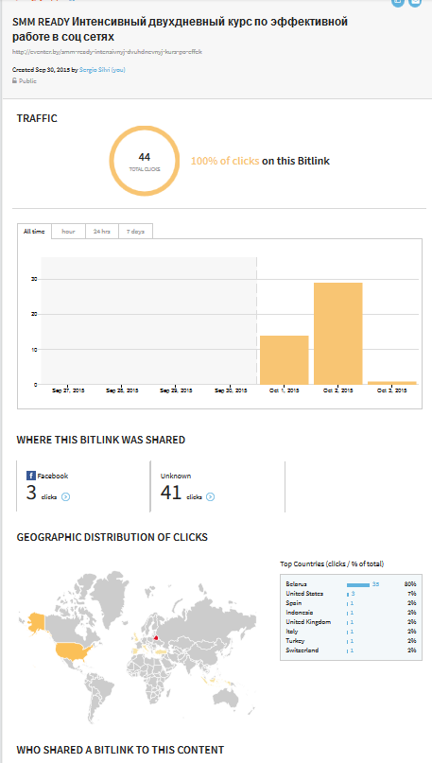
Task: Click the United States row in Top Countries
Action: pos(351,594)
